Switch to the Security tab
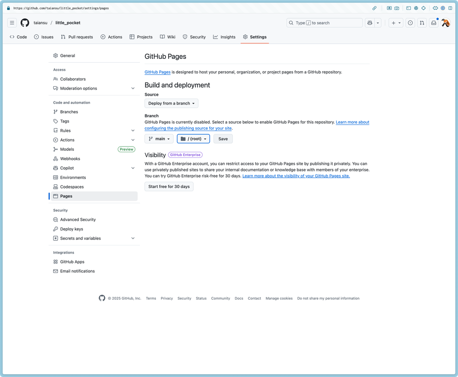The image size is (458, 377). coord(194,37)
